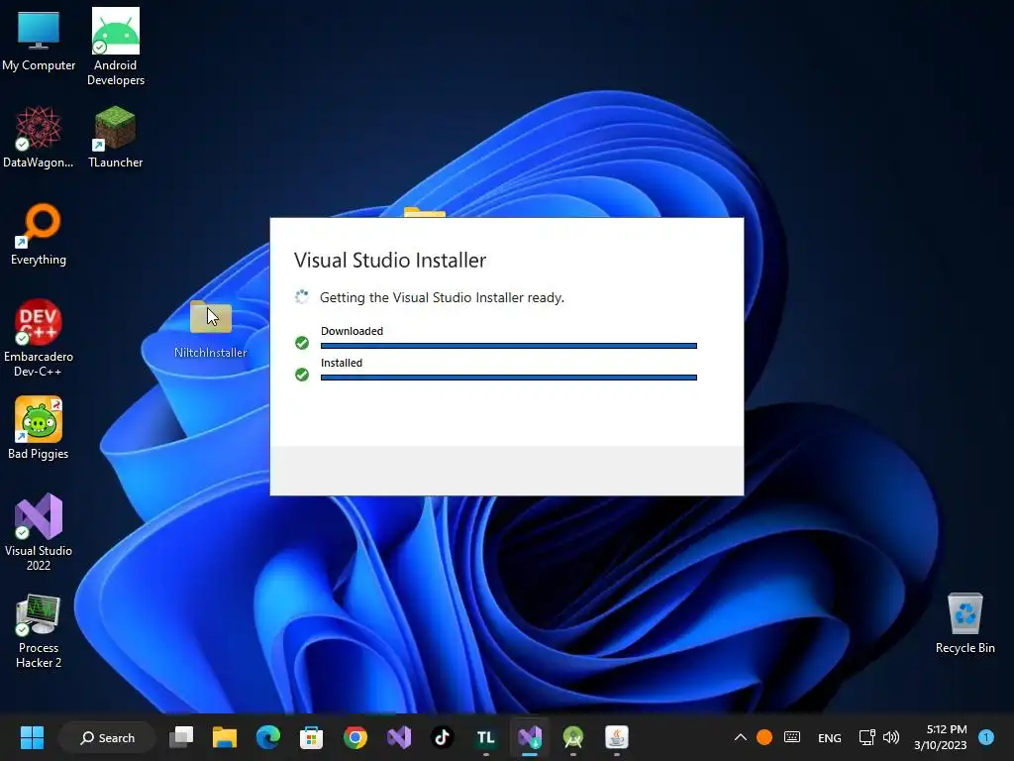
Task: Click the Downloaded green checkmark icon
Action: tap(302, 342)
